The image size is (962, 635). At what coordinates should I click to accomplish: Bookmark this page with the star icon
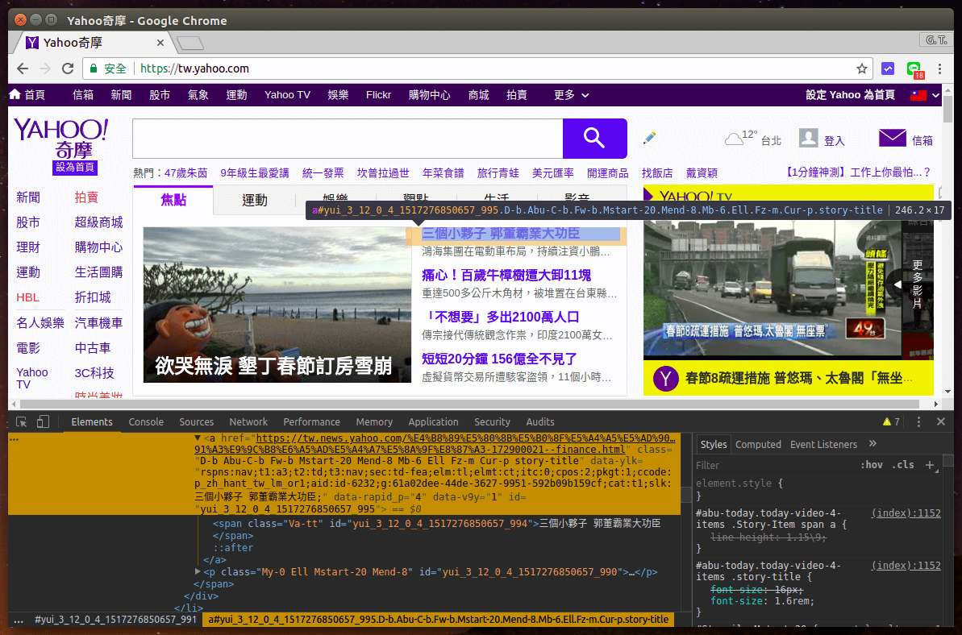862,68
